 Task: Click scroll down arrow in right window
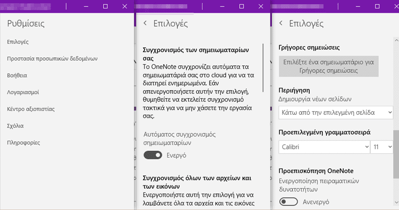(x=396, y=203)
